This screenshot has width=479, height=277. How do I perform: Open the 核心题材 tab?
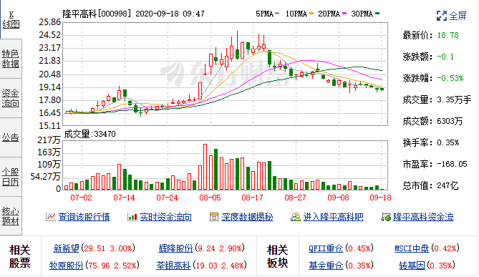tap(11, 216)
